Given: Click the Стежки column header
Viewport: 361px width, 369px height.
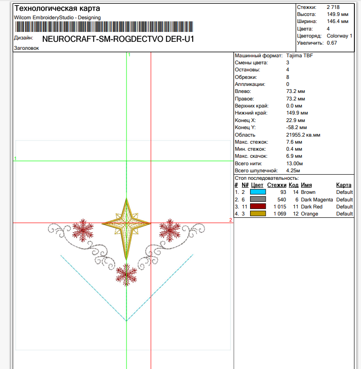Looking at the screenshot, I should click(x=277, y=185).
